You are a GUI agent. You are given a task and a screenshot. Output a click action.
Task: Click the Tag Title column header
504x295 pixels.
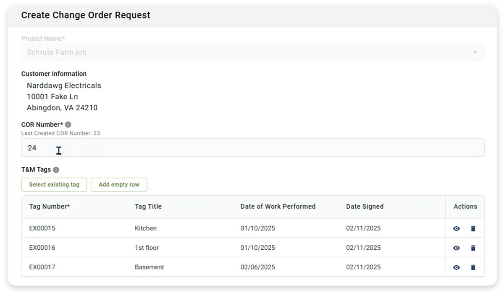[148, 207]
